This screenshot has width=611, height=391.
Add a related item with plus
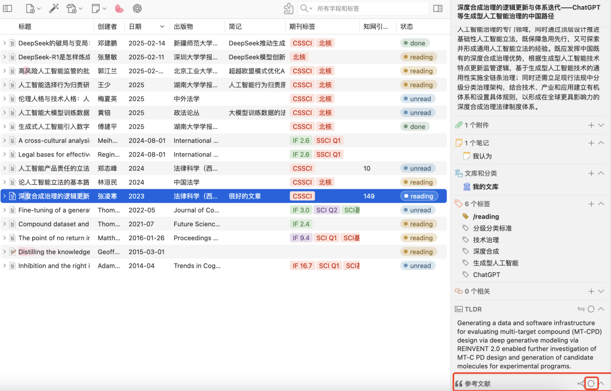[x=591, y=292]
